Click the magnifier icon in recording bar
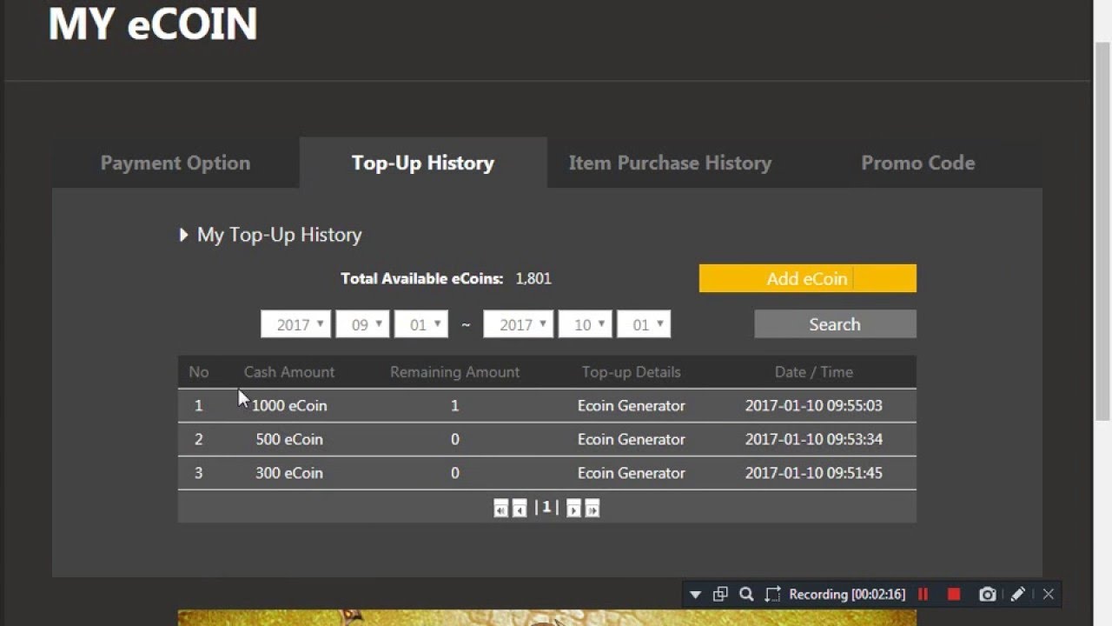The image size is (1112, 626). pyautogui.click(x=746, y=595)
